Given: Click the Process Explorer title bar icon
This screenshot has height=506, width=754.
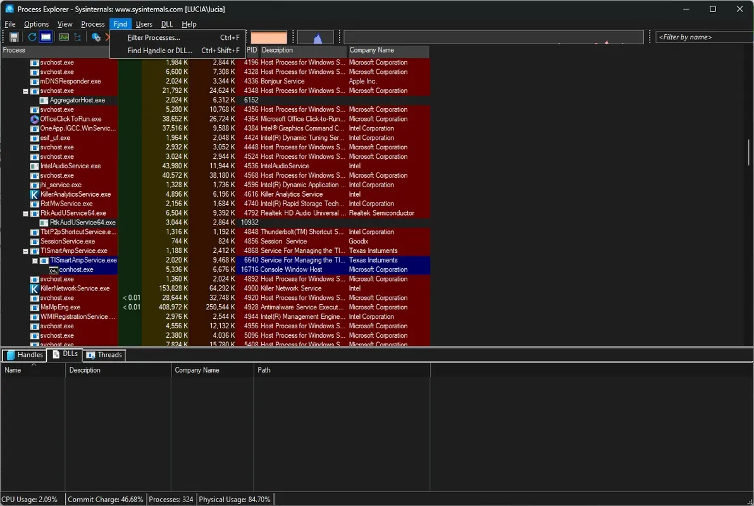Looking at the screenshot, I should (9, 9).
